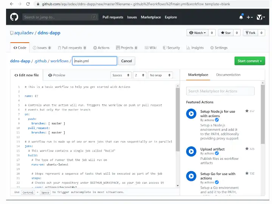Select the Edit new file tab
272x204 pixels.
pyautogui.click(x=26, y=75)
